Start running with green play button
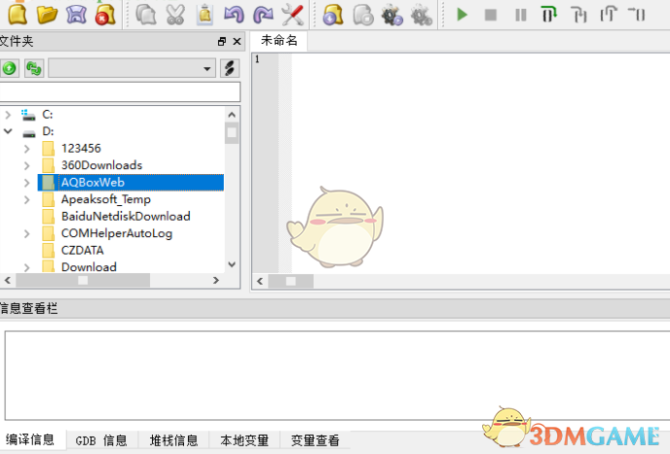 tap(462, 15)
